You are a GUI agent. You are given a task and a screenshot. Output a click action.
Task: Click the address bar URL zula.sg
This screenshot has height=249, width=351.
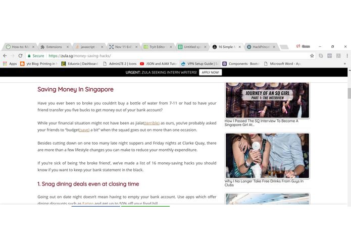pos(79,56)
